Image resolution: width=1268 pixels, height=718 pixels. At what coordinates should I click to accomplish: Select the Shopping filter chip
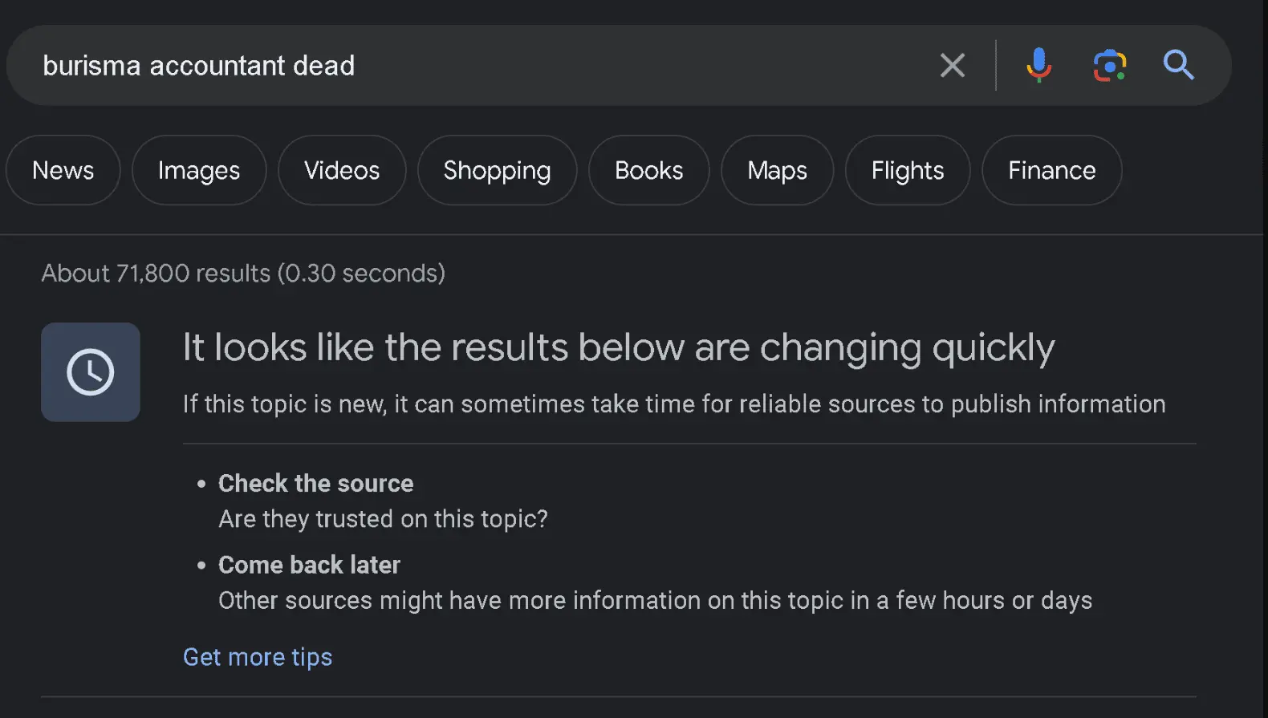497,170
